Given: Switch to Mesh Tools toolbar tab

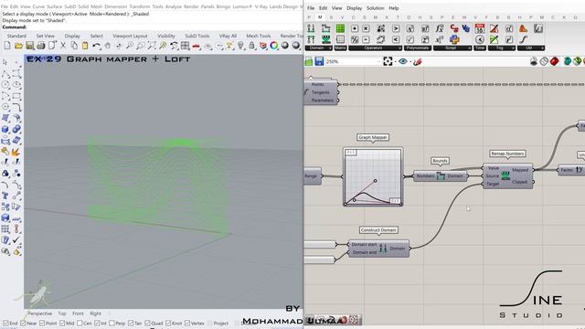Looking at the screenshot, I should 258,36.
